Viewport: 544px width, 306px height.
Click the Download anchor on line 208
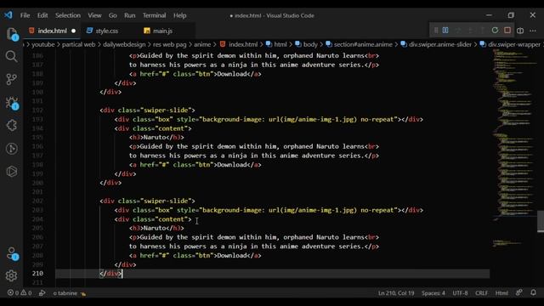pos(195,255)
